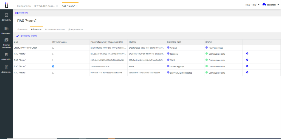The image size is (281, 139).
Task: Select the ПАО "Честь" top tab
Action: (x=68, y=6)
